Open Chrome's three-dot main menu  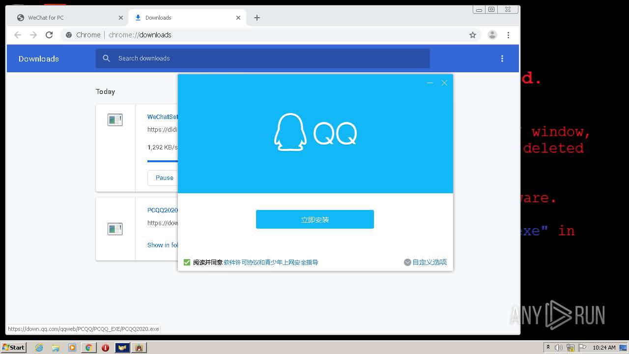click(508, 35)
